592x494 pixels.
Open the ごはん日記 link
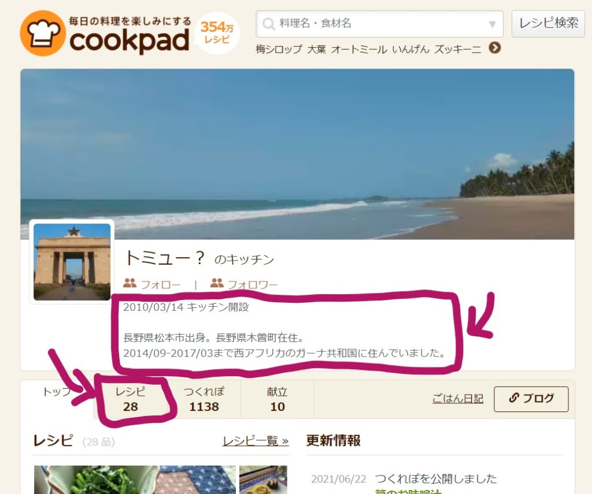point(458,399)
